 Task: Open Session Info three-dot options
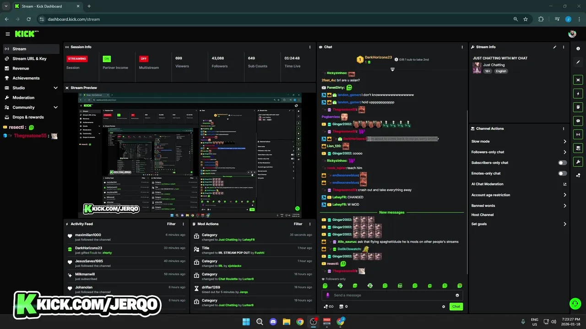pyautogui.click(x=310, y=47)
